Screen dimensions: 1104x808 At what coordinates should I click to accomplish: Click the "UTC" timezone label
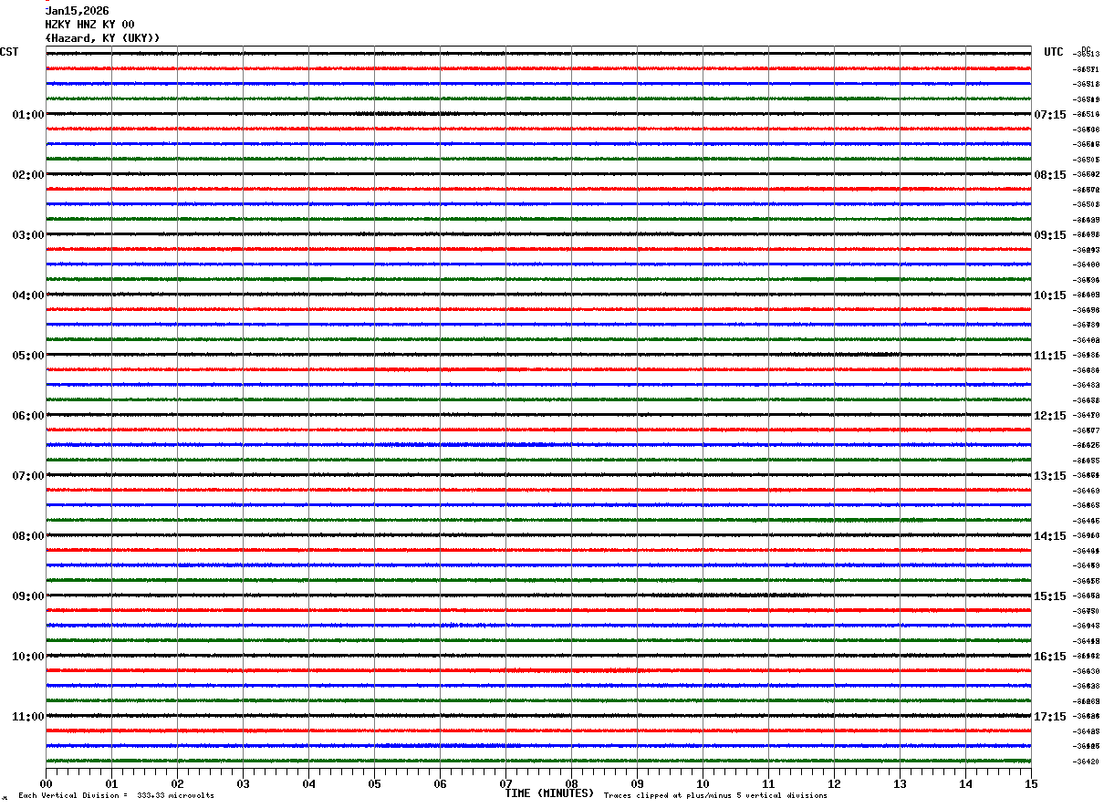click(x=1054, y=52)
